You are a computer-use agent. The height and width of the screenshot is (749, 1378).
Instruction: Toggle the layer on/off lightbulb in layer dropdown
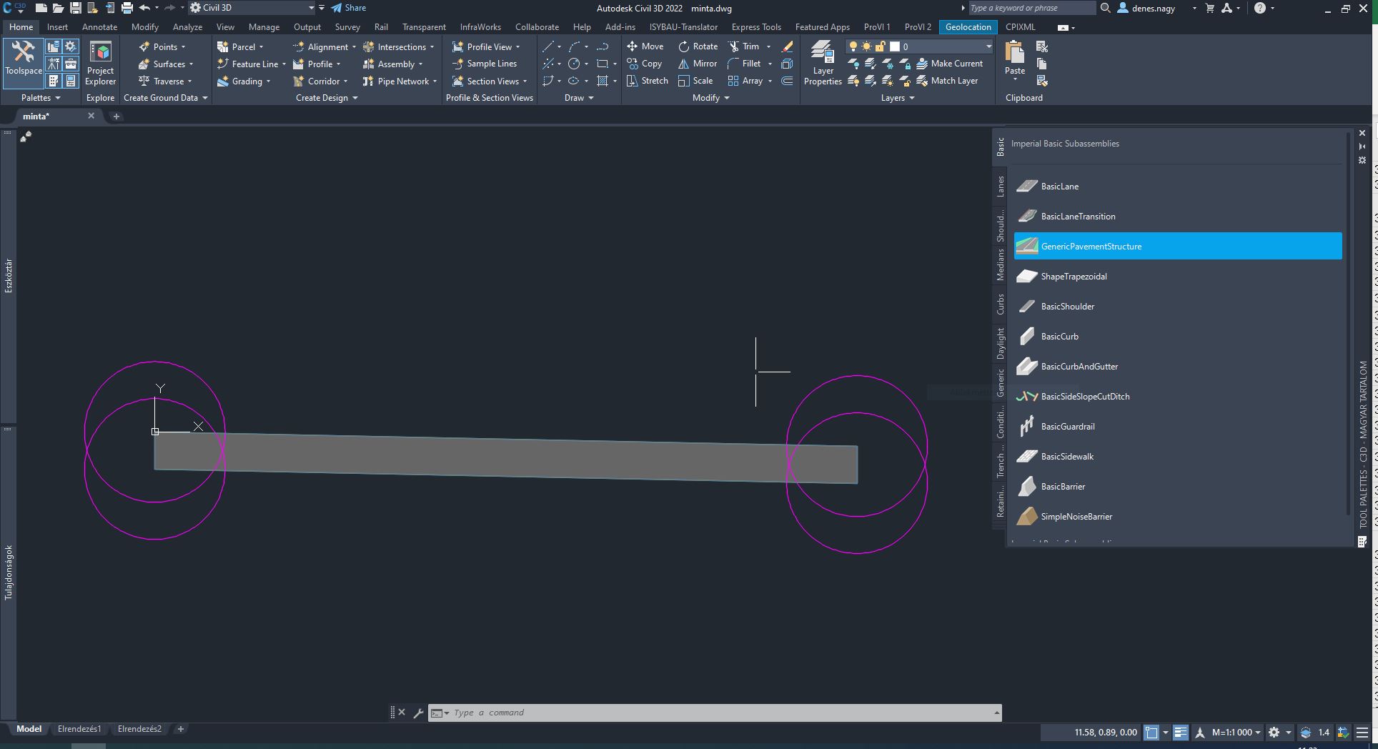853,46
